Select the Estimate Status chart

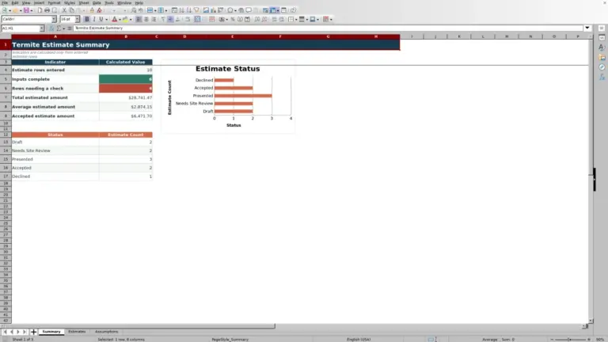pyautogui.click(x=228, y=97)
